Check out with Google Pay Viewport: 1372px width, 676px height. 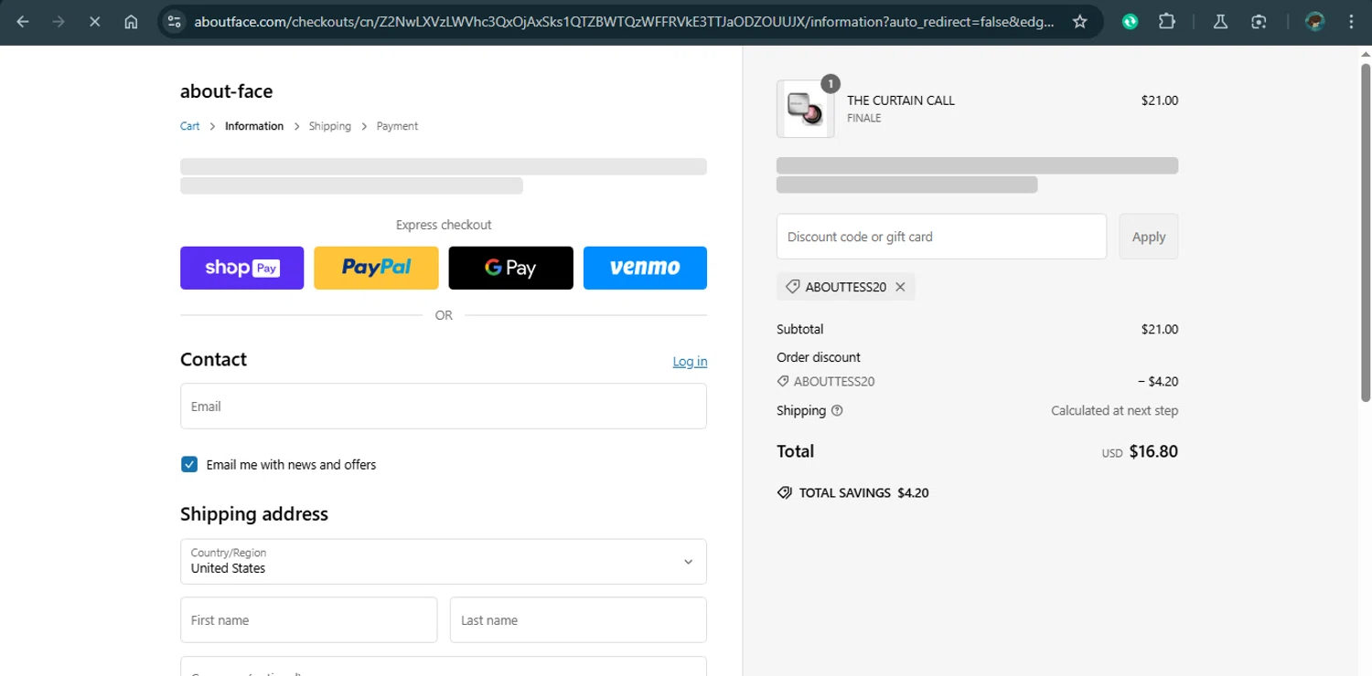coord(510,268)
